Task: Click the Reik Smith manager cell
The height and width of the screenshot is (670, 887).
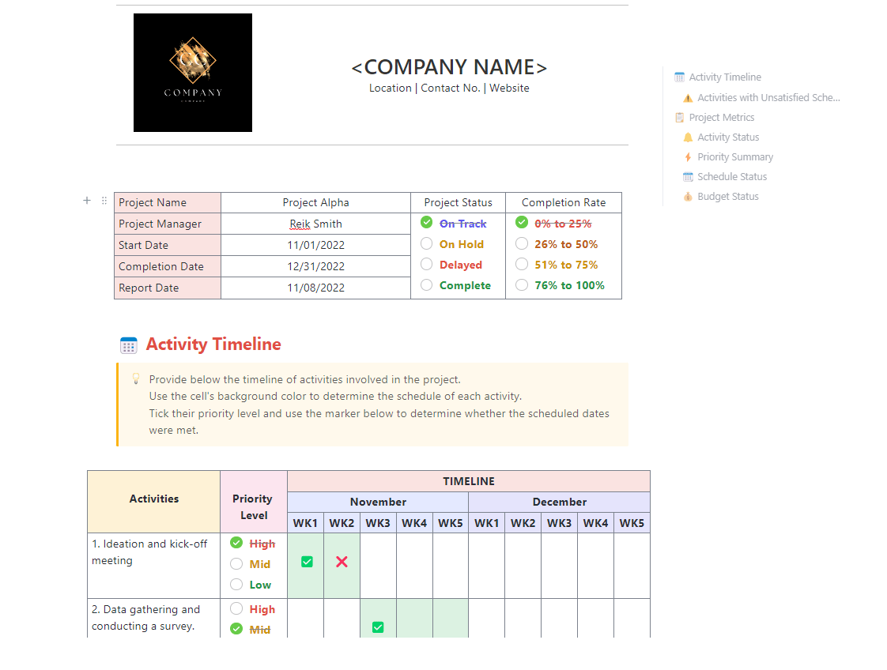Action: (315, 224)
